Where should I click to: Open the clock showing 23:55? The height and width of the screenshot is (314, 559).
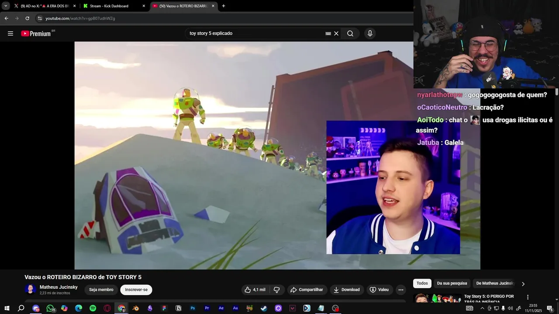coord(533,308)
